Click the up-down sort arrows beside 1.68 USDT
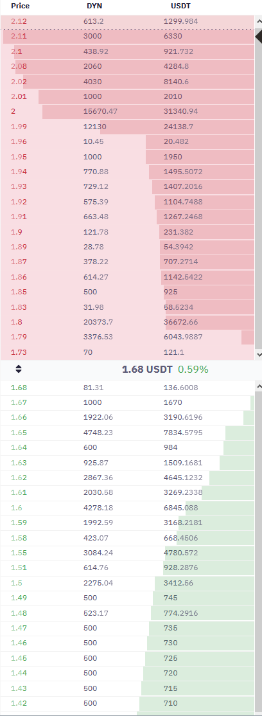The width and height of the screenshot is (262, 716). 18,370
